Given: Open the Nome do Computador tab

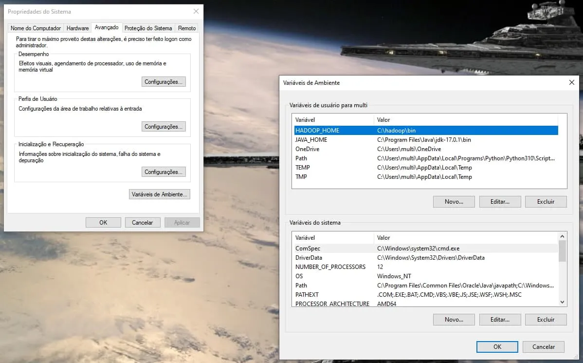Looking at the screenshot, I should click(36, 28).
